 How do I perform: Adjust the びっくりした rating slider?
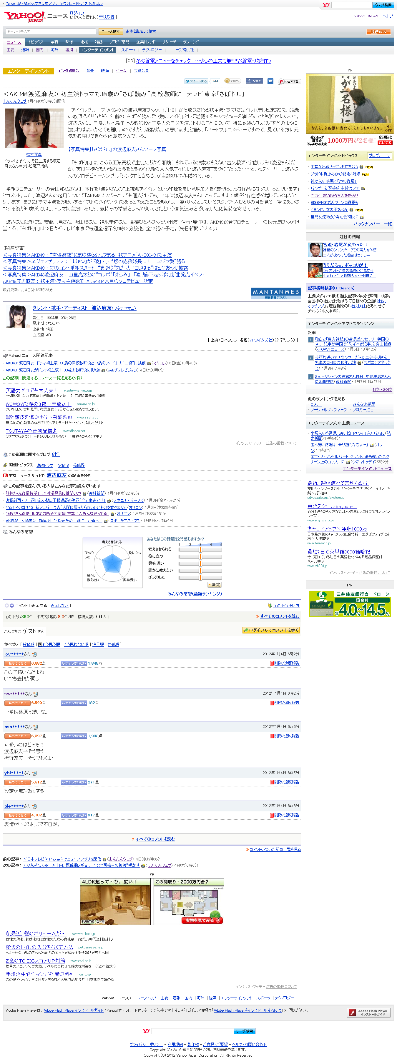200,577
